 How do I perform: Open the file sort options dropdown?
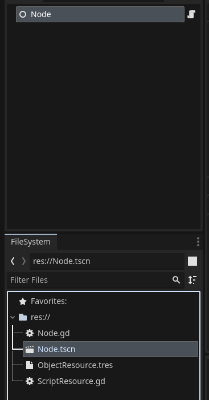pyautogui.click(x=192, y=280)
